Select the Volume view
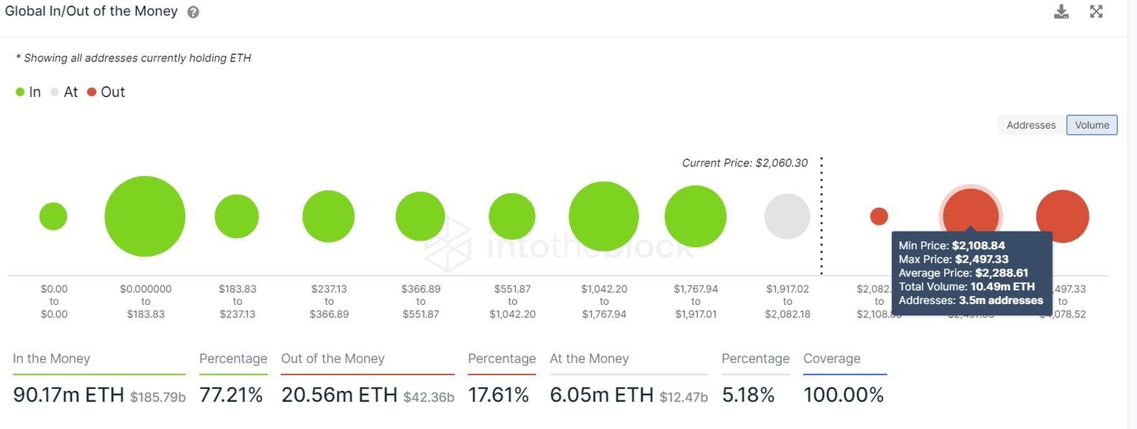1137x429 pixels. 1091,124
